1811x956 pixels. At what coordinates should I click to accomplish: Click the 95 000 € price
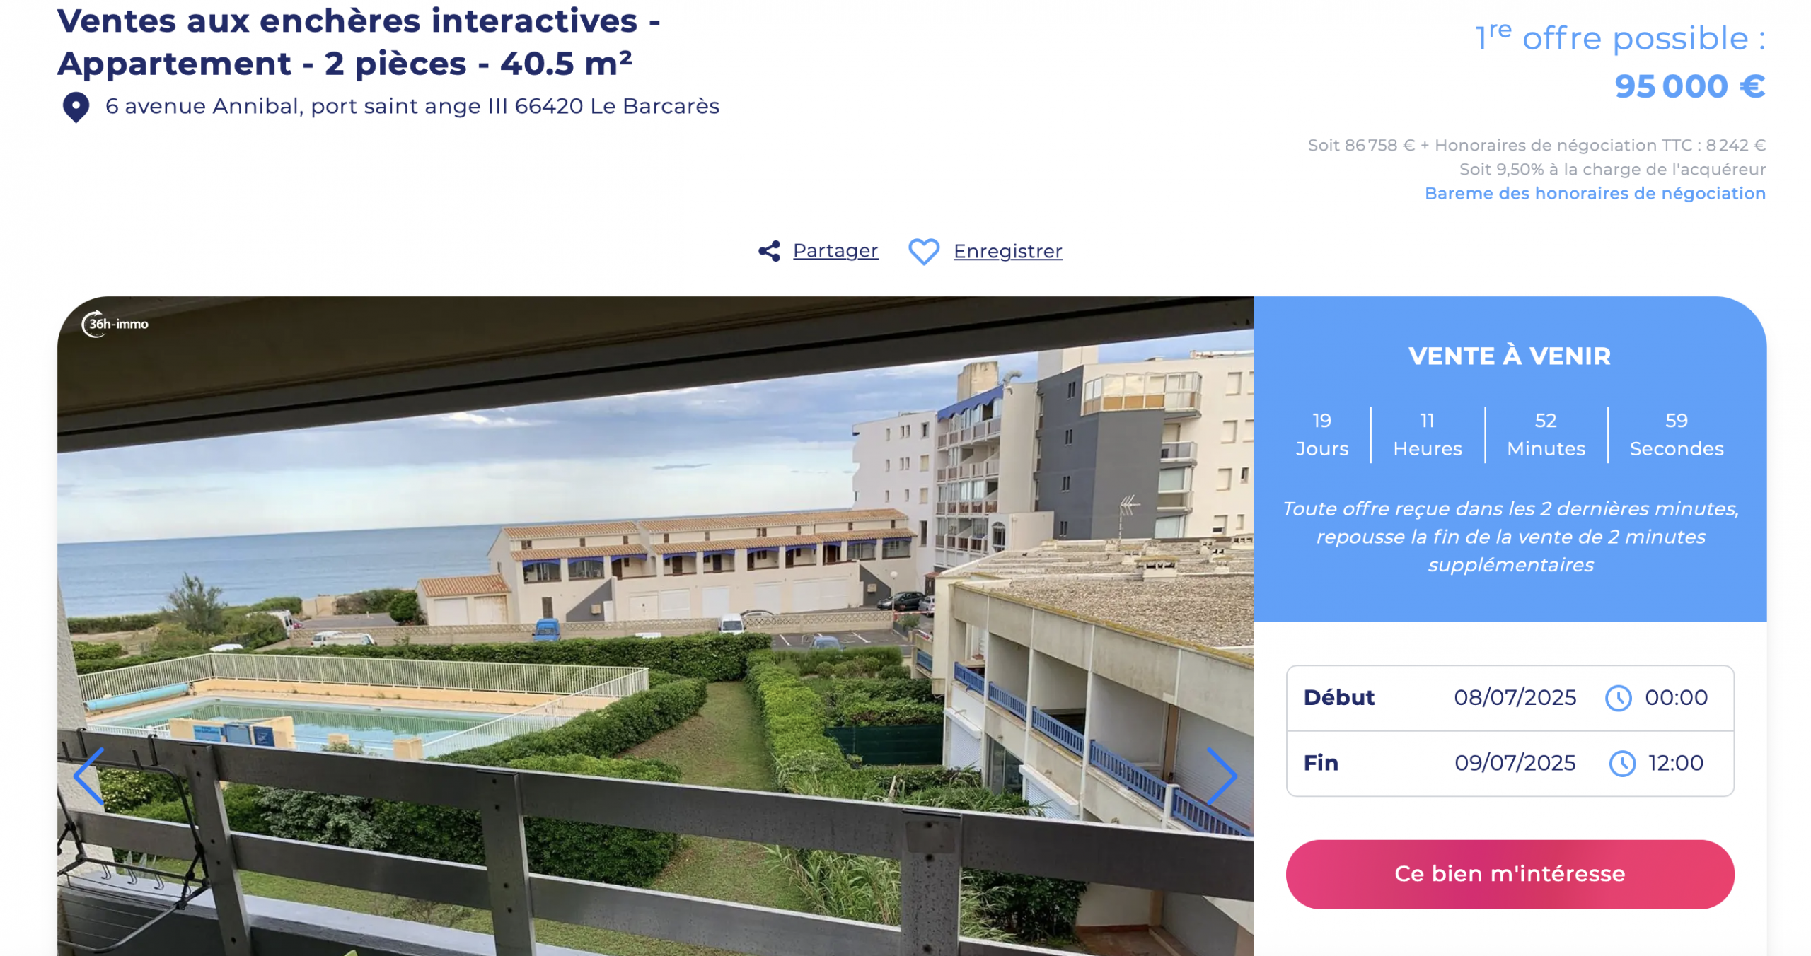point(1689,86)
